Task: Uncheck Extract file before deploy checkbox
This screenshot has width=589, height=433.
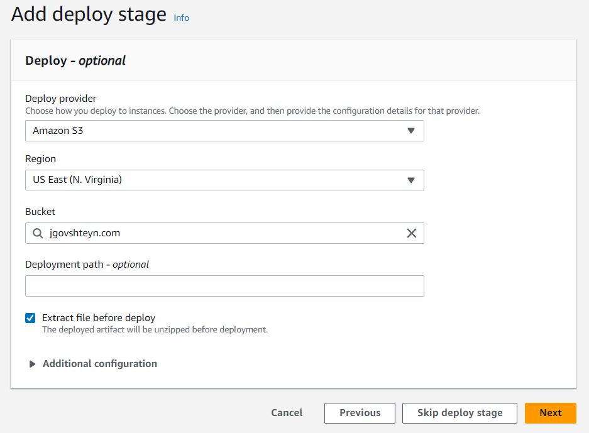Action: pos(30,318)
